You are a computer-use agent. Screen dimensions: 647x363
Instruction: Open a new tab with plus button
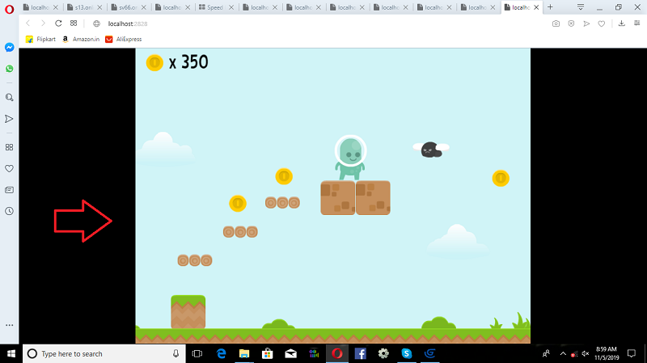click(x=550, y=7)
